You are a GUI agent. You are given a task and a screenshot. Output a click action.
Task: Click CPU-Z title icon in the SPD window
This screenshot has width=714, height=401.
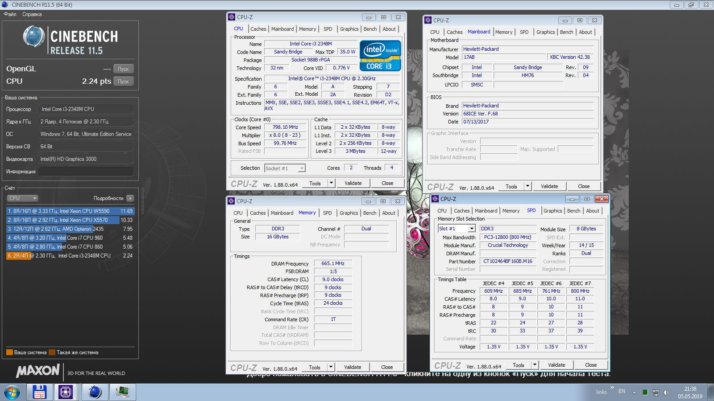[435, 199]
